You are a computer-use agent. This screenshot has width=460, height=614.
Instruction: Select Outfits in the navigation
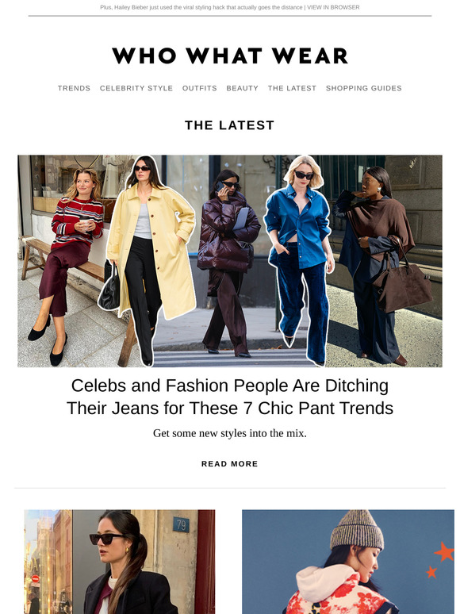coord(200,88)
